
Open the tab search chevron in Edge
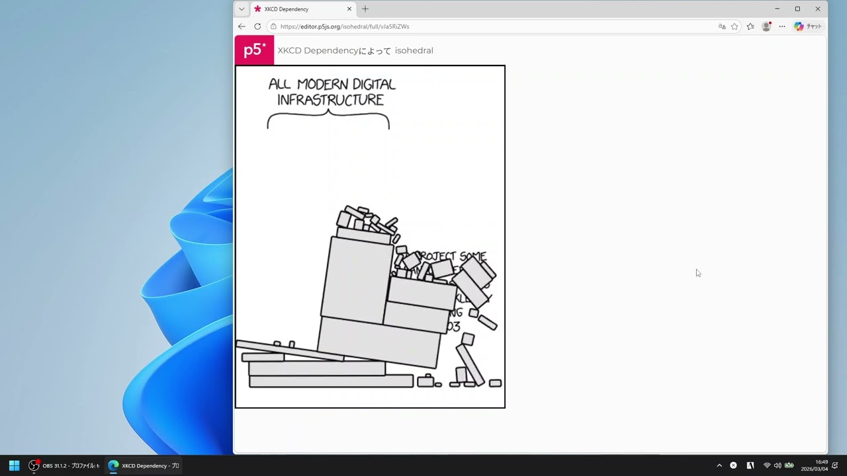coord(242,9)
